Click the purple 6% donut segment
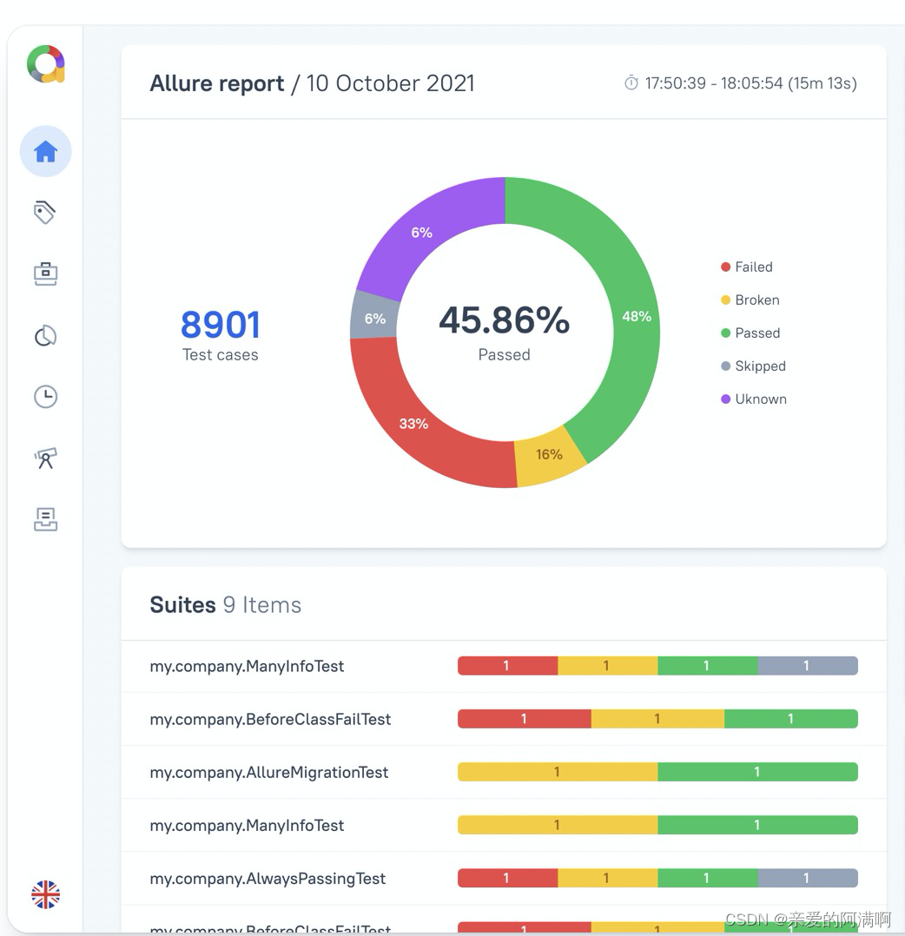Viewport: 905px width, 936px height. pyautogui.click(x=421, y=233)
